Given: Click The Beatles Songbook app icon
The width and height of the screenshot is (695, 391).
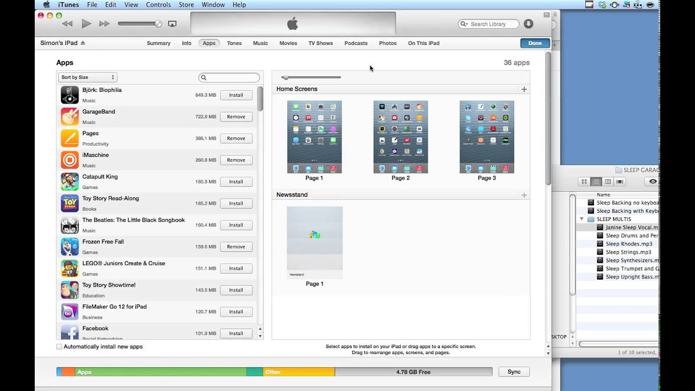Looking at the screenshot, I should coord(69,225).
